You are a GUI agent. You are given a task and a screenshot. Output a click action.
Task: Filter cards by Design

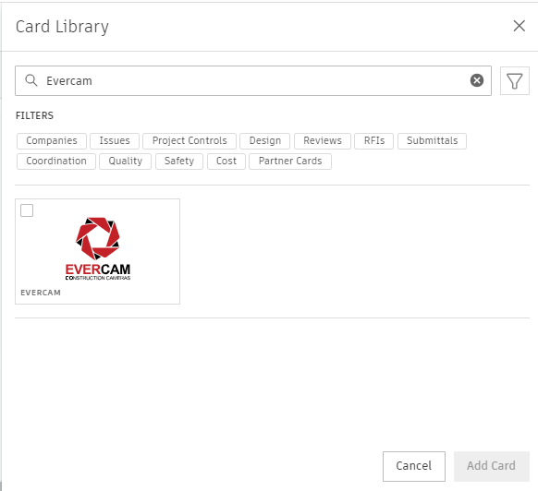265,141
